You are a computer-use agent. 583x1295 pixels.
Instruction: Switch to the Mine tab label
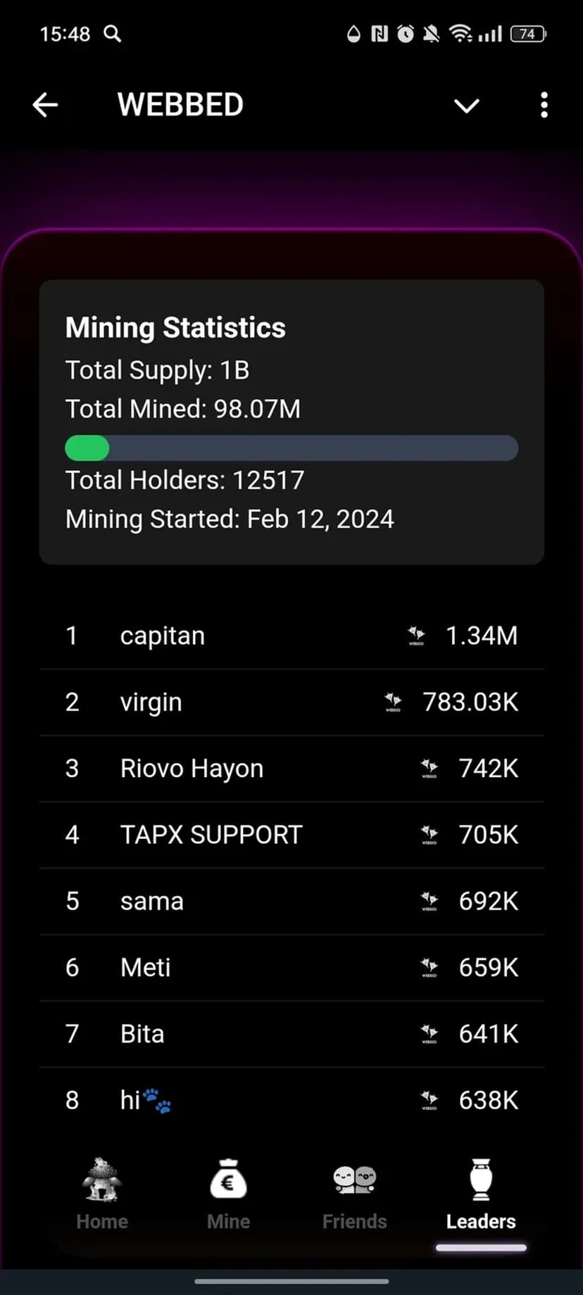coord(228,1221)
